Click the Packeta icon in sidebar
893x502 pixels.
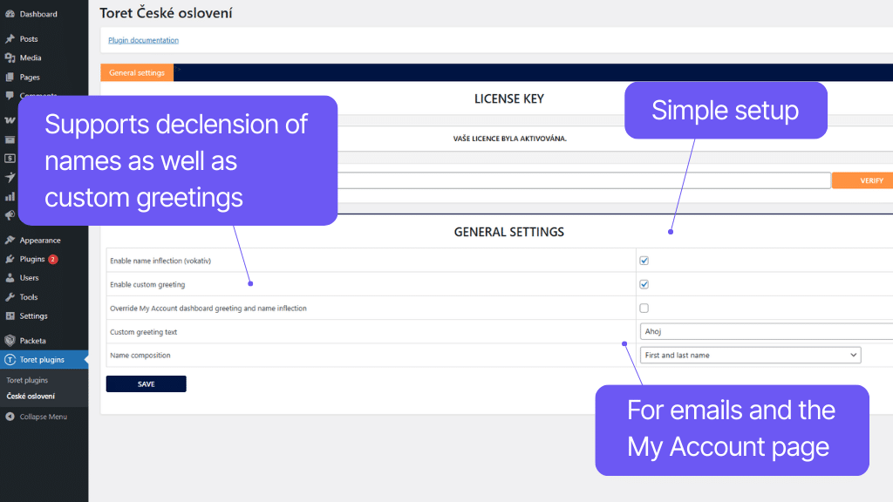[10, 341]
